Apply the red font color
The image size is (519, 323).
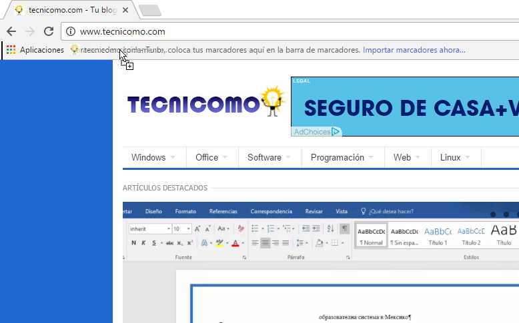point(235,243)
